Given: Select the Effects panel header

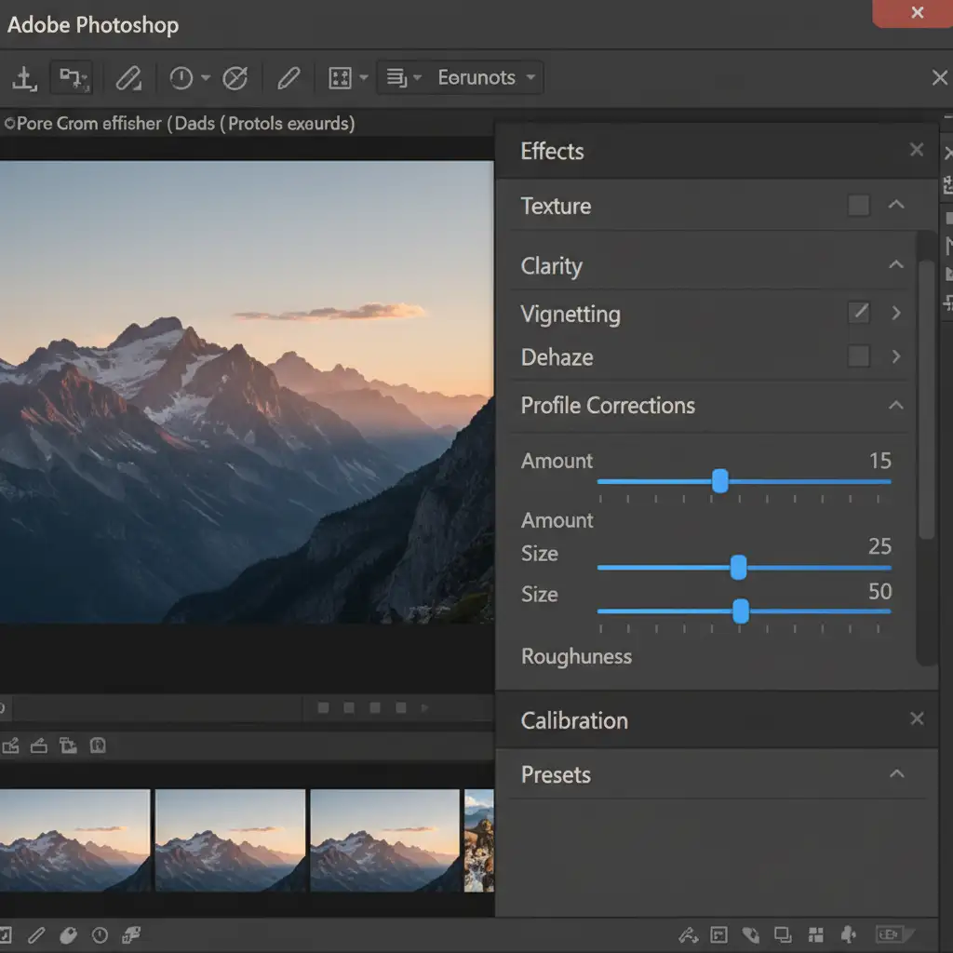Looking at the screenshot, I should tap(552, 152).
